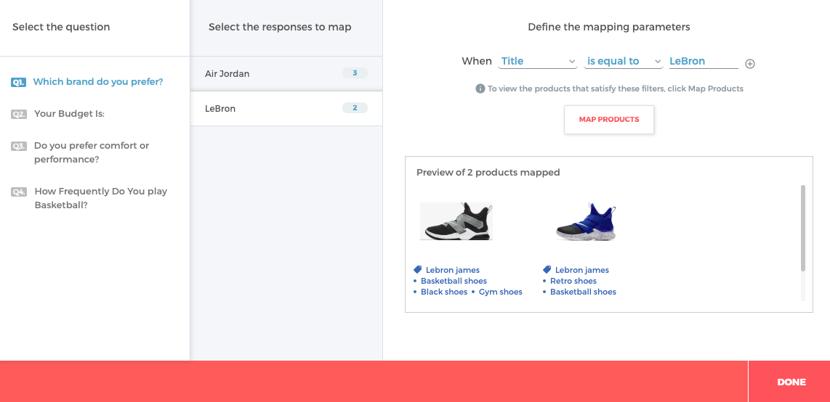Click the black shoe product thumbnail
This screenshot has height=402, width=830.
click(x=456, y=221)
